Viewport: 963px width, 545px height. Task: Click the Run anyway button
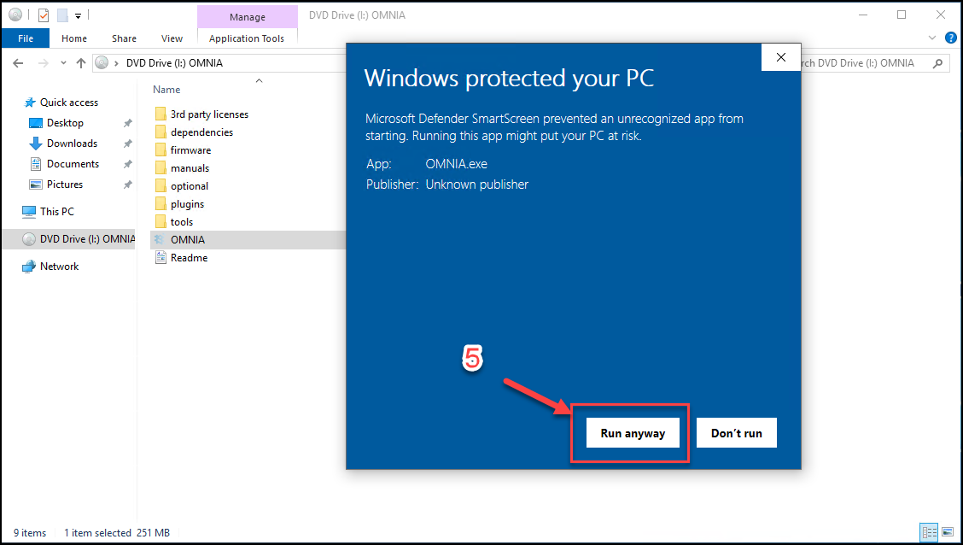point(633,433)
